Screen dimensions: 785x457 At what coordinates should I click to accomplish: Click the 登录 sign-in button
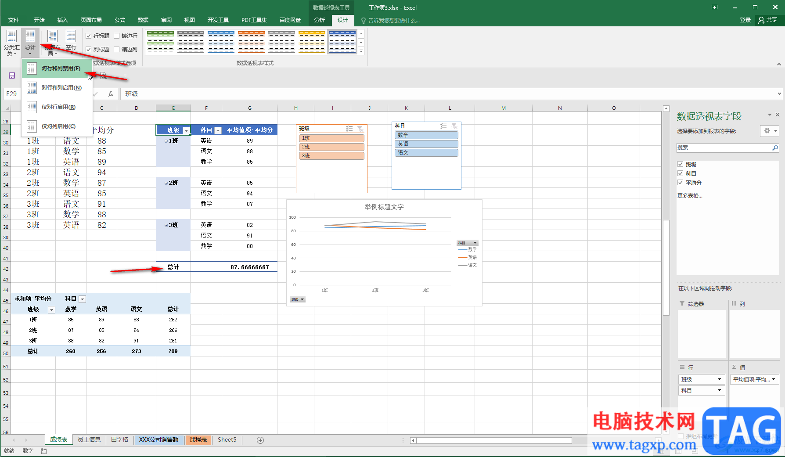click(745, 20)
